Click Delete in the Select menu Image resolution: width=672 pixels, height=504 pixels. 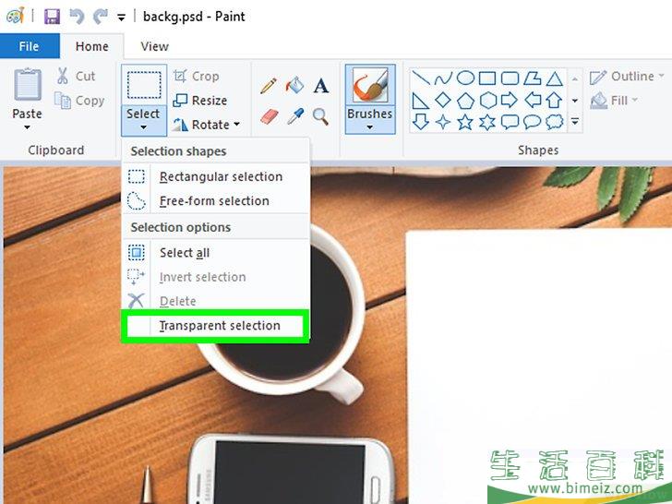pos(216,301)
